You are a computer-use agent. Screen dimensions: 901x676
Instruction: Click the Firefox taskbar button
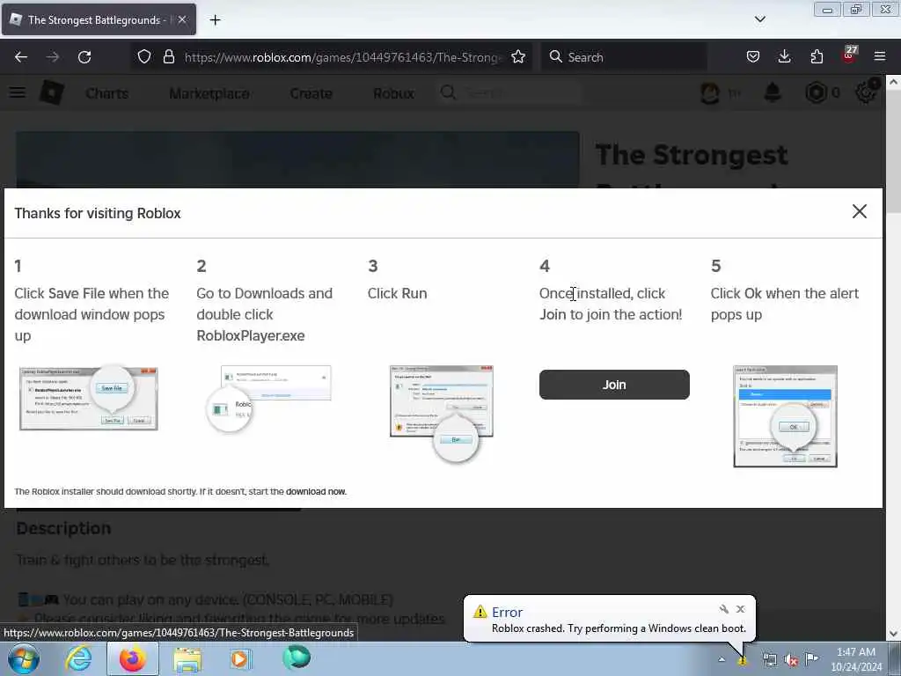pos(133,658)
